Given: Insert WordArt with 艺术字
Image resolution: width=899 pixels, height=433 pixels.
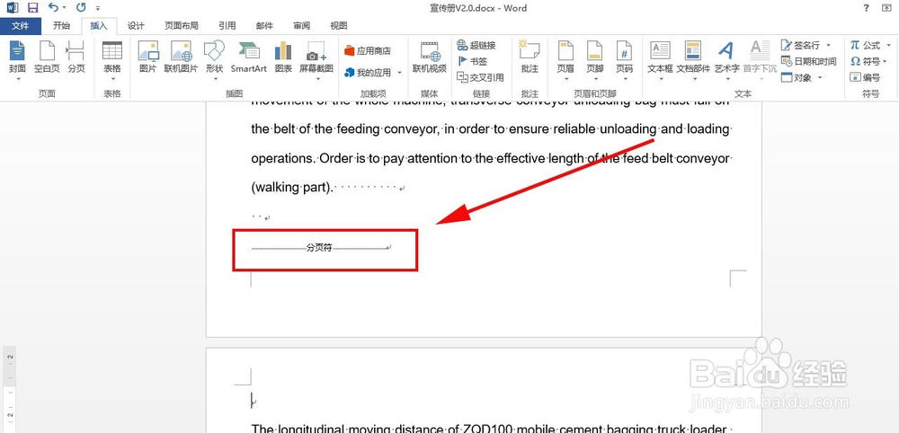Looking at the screenshot, I should point(726,60).
